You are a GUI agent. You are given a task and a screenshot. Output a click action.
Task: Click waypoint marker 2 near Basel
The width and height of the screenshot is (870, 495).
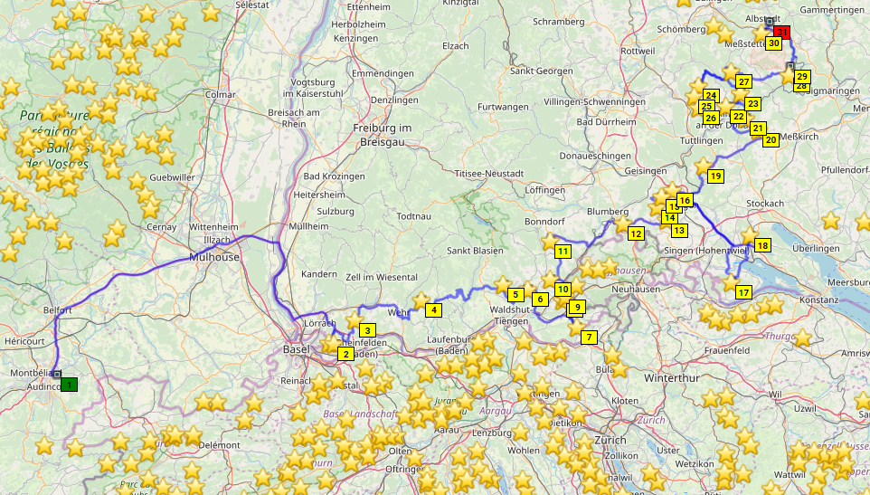pyautogui.click(x=345, y=354)
